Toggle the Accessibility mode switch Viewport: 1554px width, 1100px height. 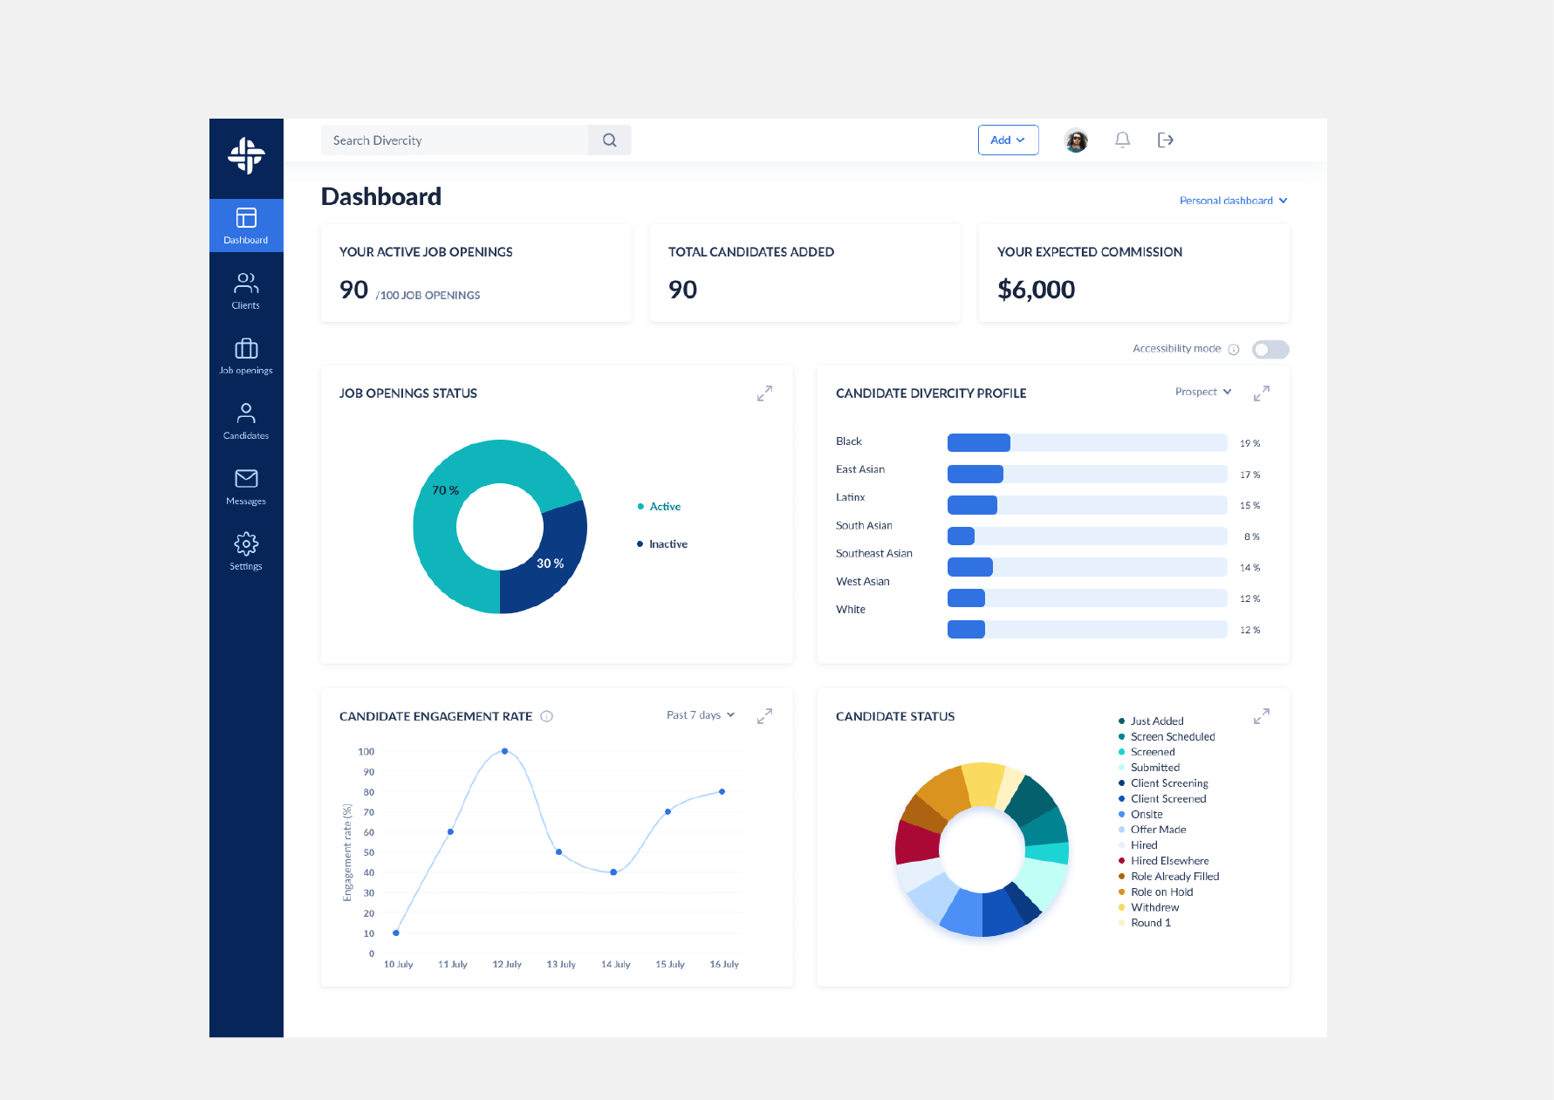[1270, 350]
